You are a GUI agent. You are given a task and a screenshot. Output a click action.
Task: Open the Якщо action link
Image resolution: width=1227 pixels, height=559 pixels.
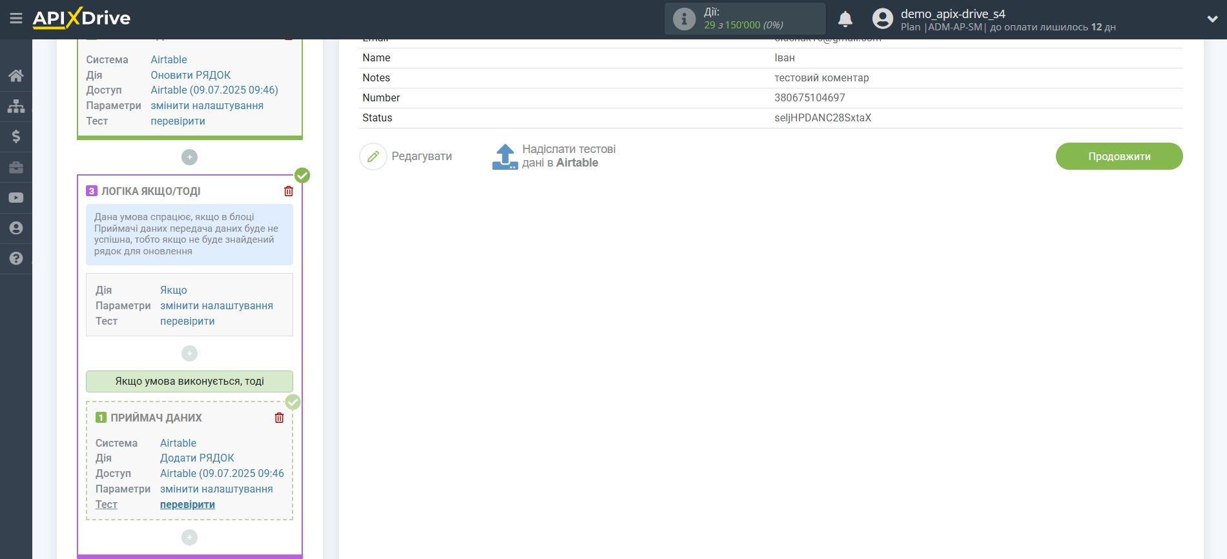[174, 290]
